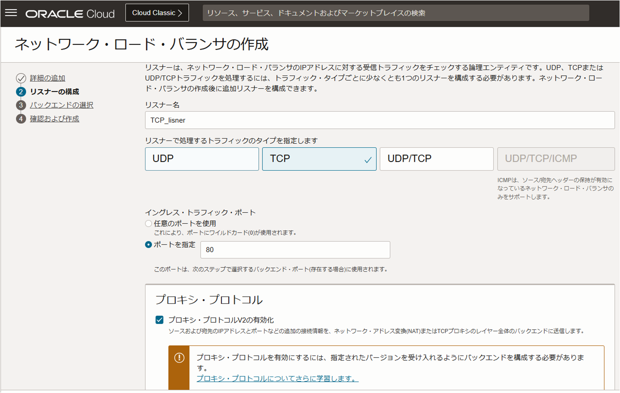Screen dimensions: 620x393
Task: Open the バックエンドの選択 step
Action: (61, 105)
